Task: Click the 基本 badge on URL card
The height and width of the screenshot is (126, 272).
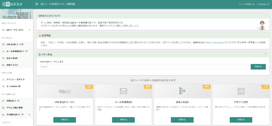Action: coord(89,87)
